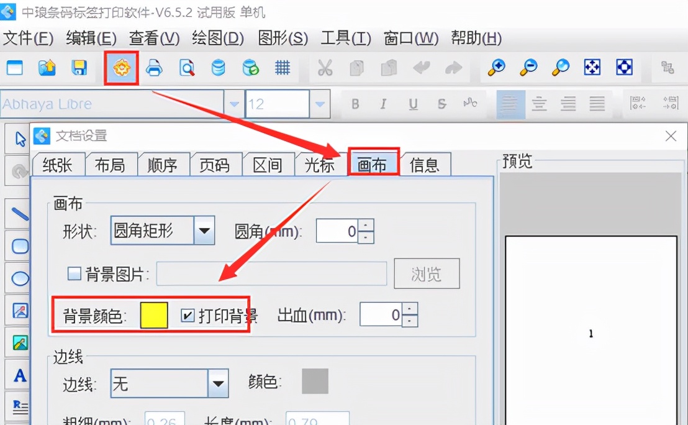Screen dimensions: 688x425
Task: Toggle Italic formatting
Action: coord(383,104)
